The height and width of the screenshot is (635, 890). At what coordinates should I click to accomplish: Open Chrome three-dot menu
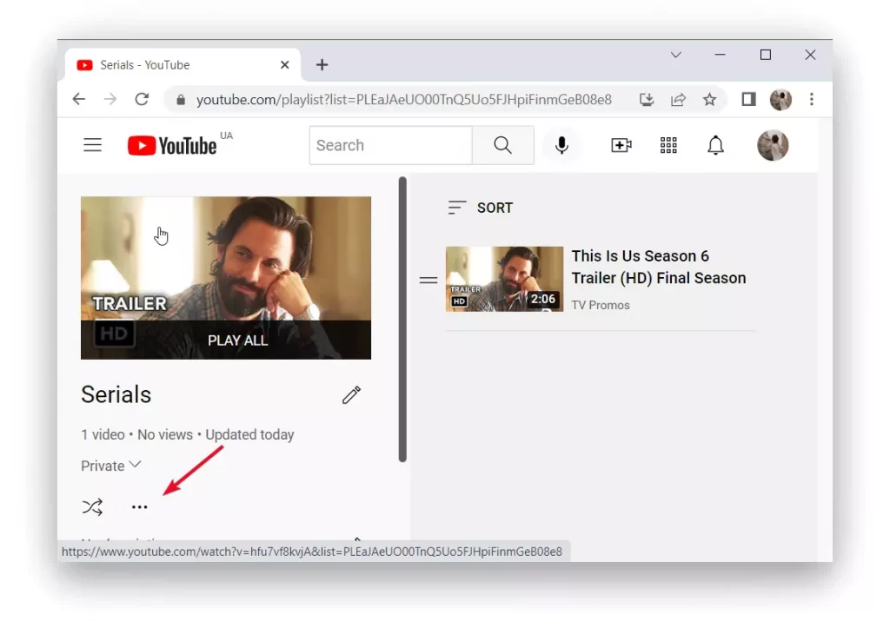coord(812,99)
